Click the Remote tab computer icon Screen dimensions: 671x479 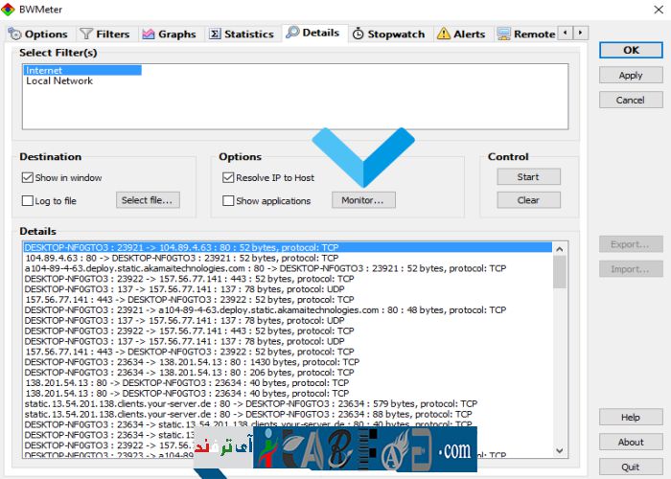pos(503,34)
